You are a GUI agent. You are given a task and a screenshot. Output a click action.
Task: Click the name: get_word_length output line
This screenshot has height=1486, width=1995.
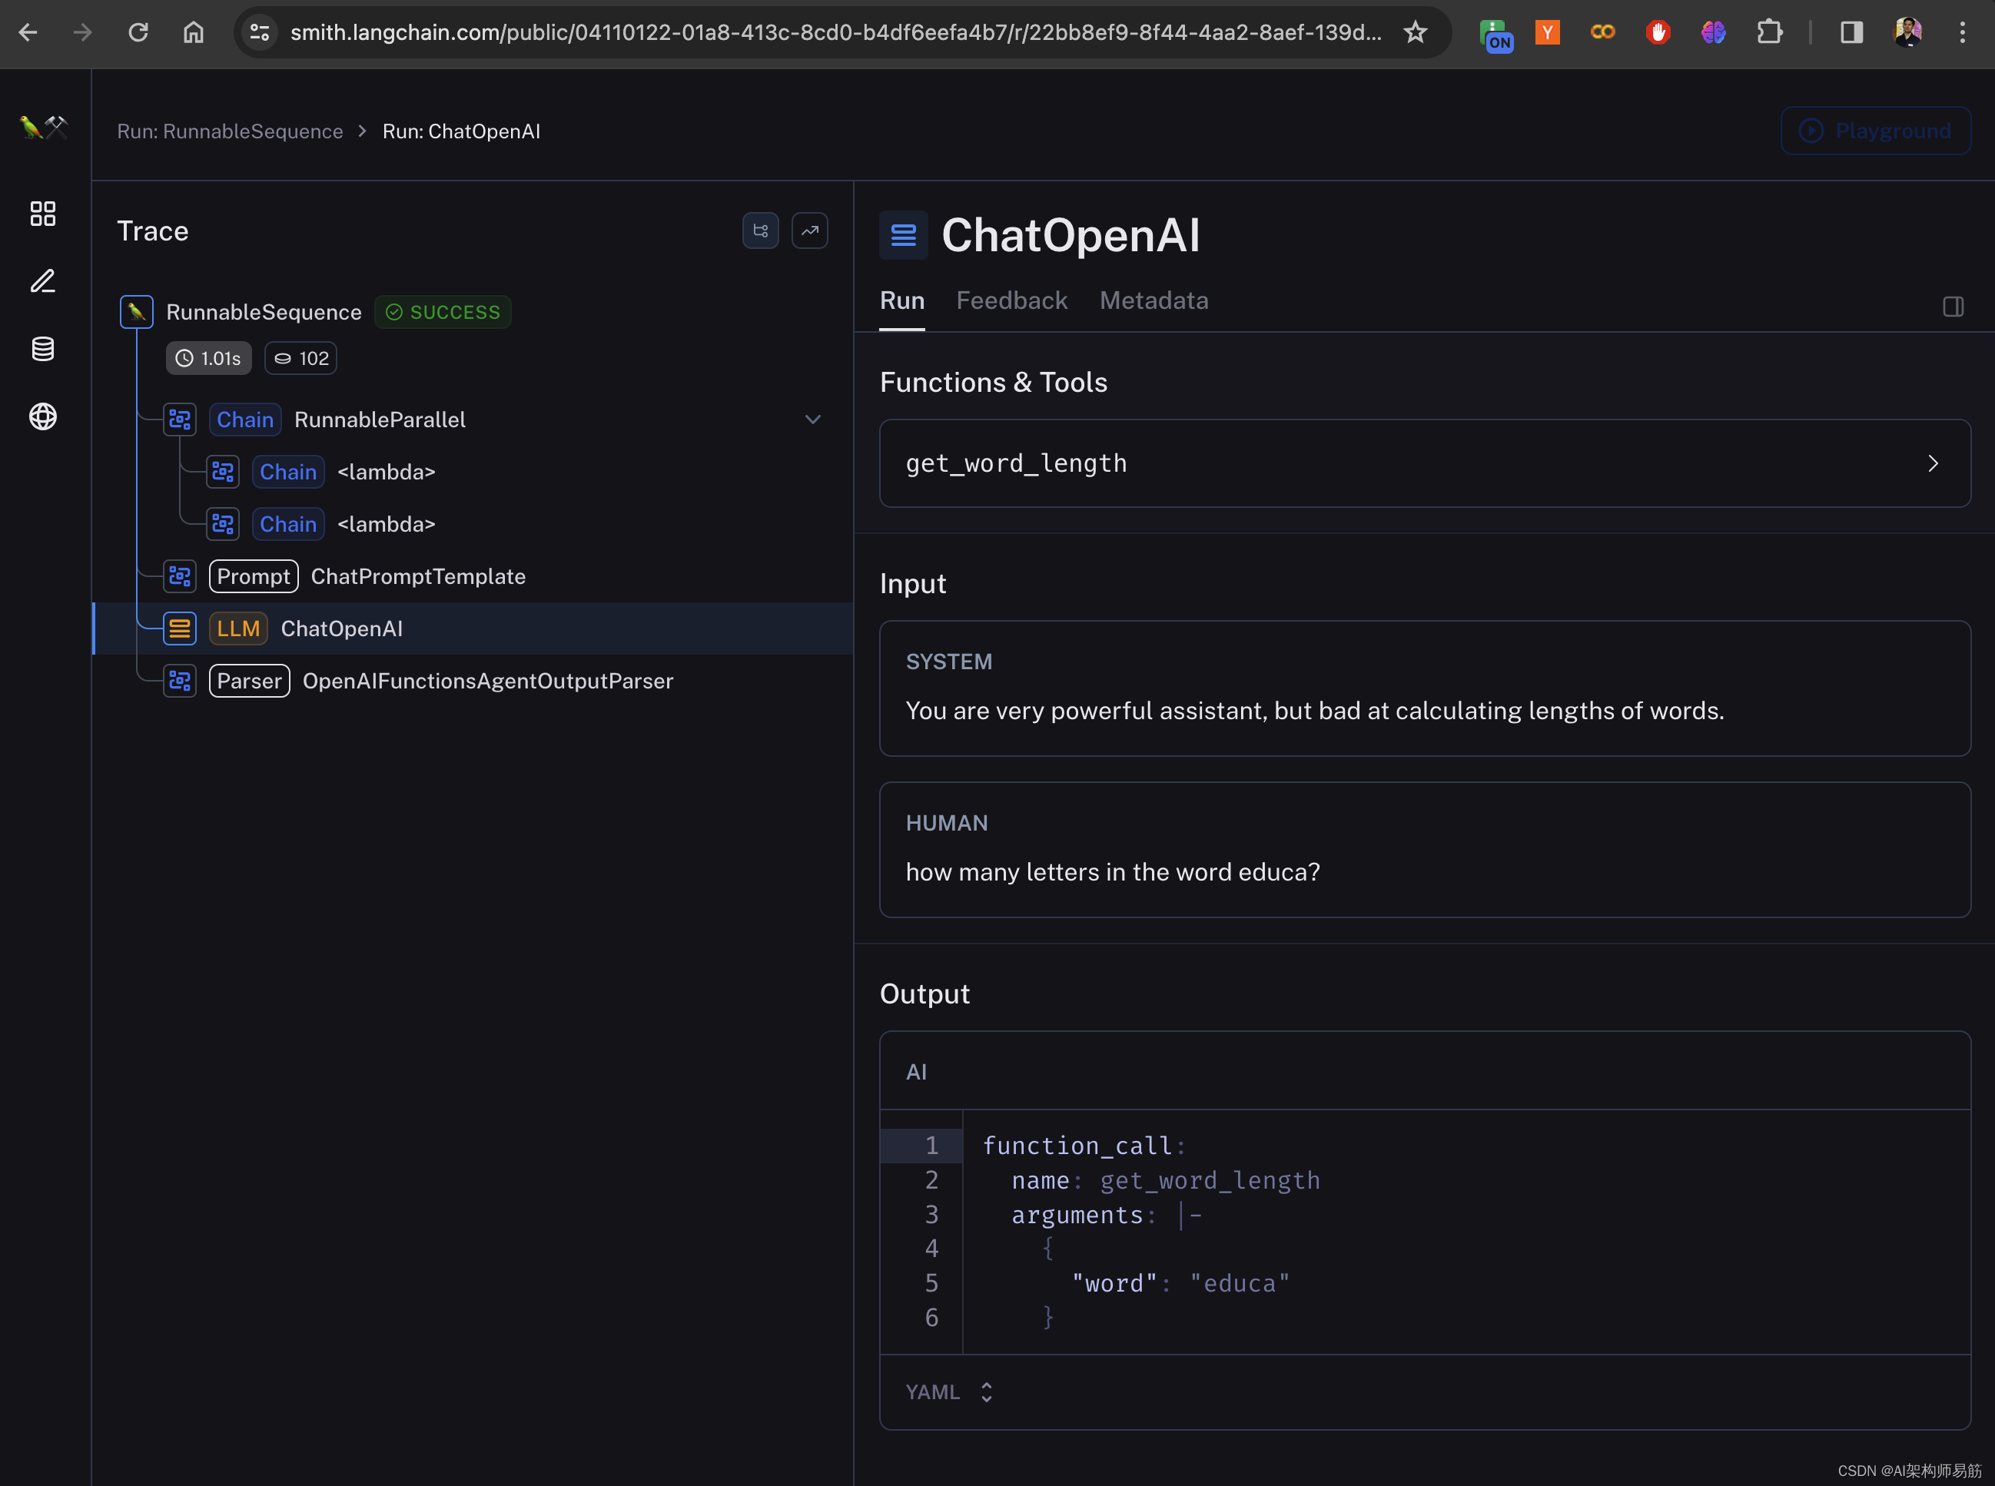(1166, 1180)
